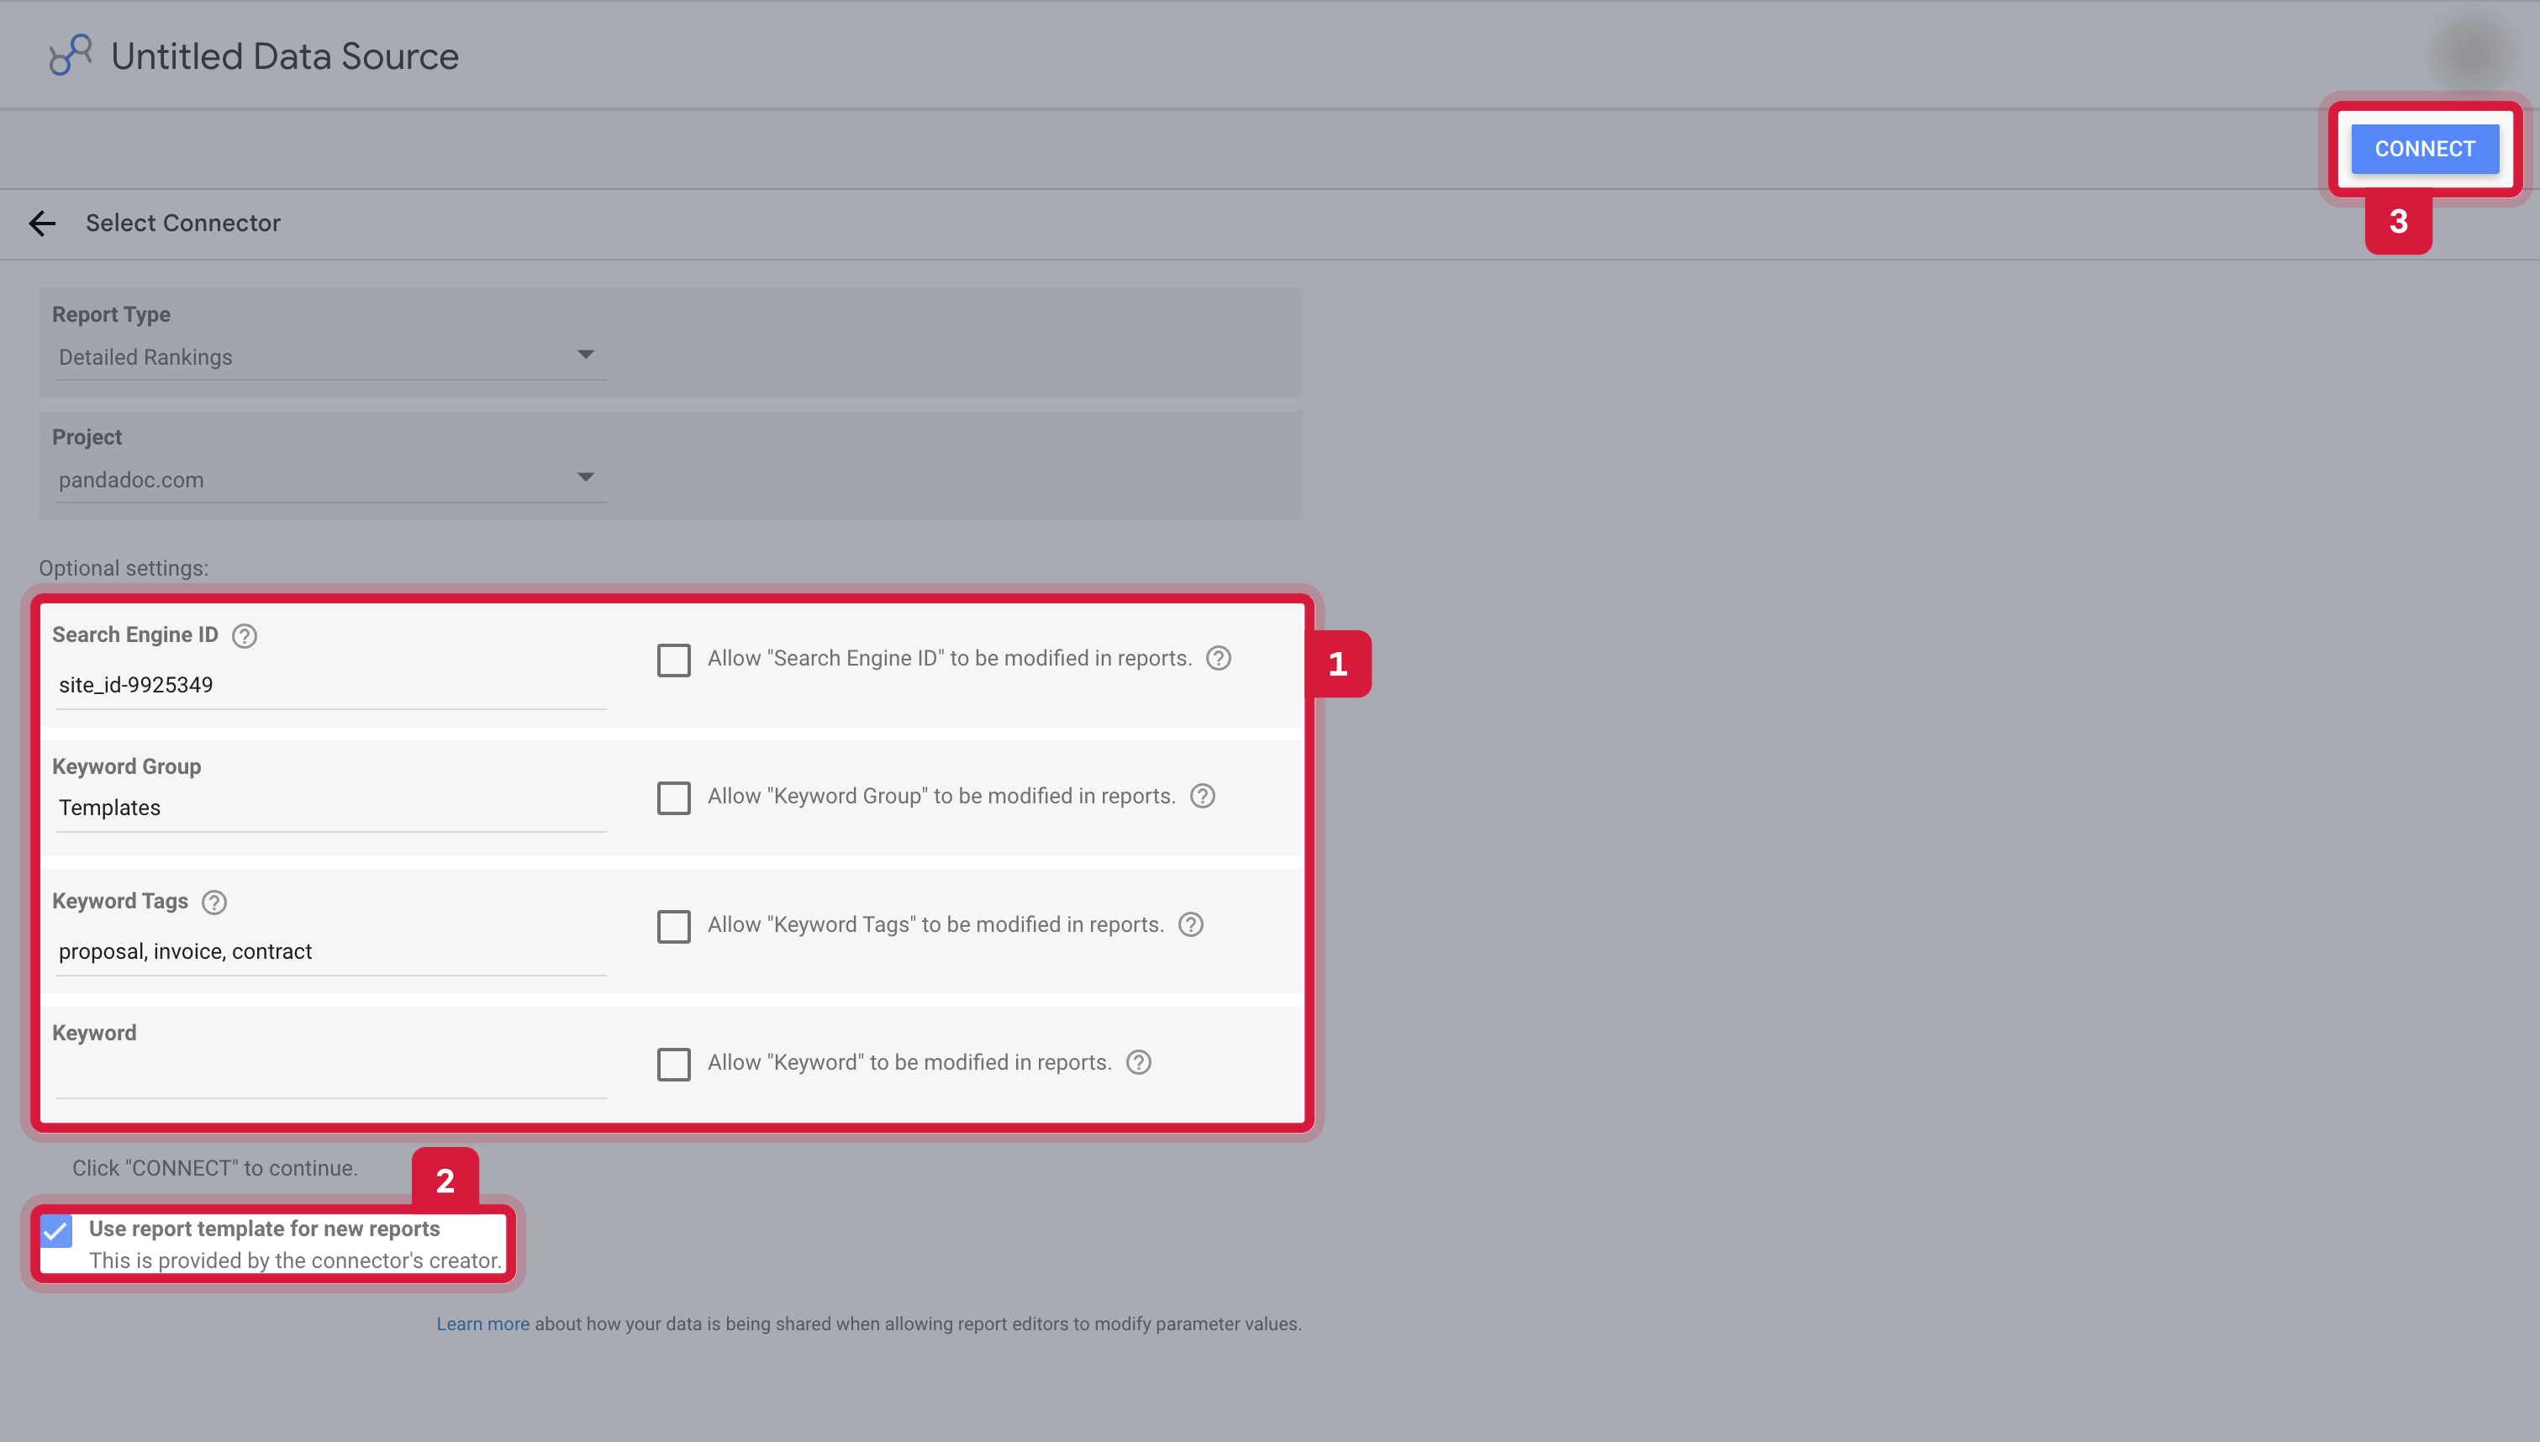
Task: Click help icon after Allow Keyword text
Action: tap(1140, 1063)
